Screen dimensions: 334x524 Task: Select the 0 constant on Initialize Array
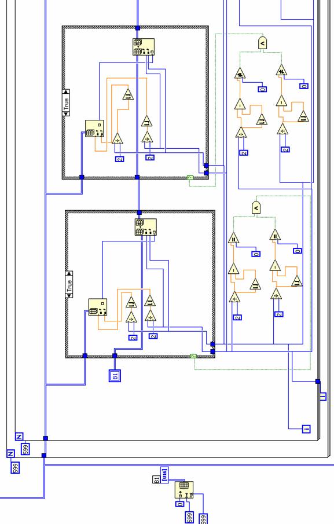pos(180,504)
